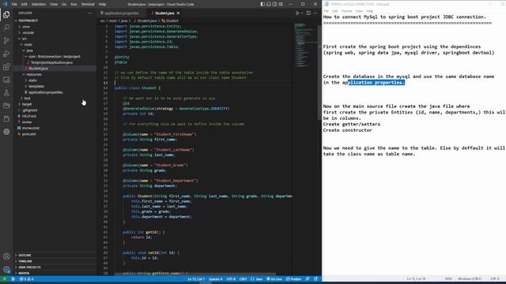
Task: Open the Search view in activity bar
Action: (x=6, y=28)
